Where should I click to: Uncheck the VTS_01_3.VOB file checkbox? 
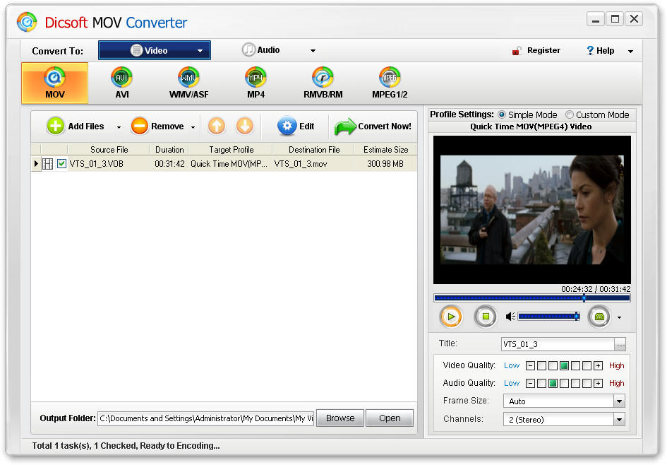[61, 163]
